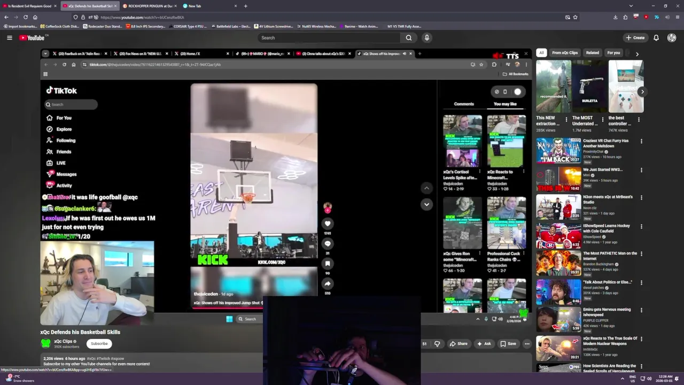Close the New Tab browser tab

click(x=236, y=6)
